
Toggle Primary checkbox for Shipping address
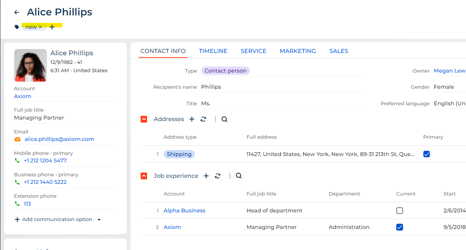[x=426, y=154]
